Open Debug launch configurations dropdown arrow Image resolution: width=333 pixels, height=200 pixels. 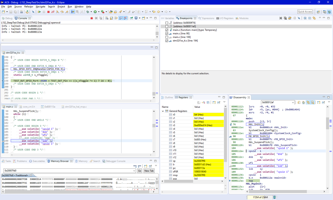click(x=91, y=12)
